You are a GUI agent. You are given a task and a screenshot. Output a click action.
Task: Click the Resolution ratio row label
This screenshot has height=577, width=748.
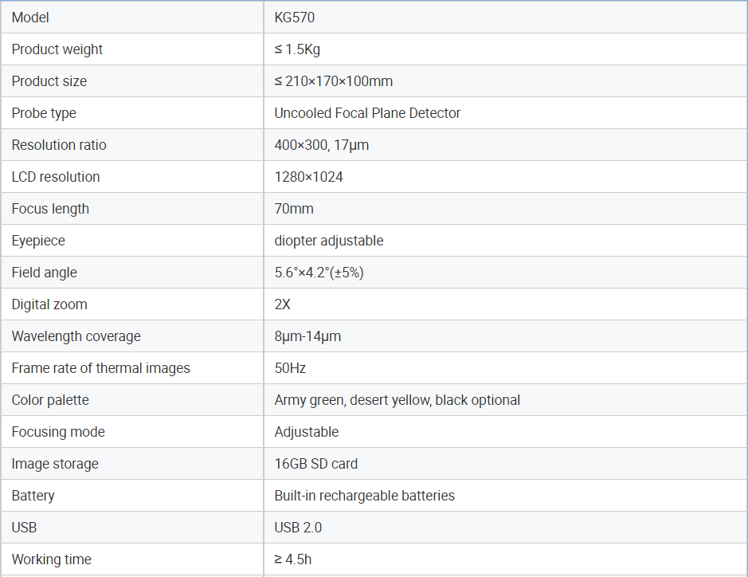tap(59, 144)
